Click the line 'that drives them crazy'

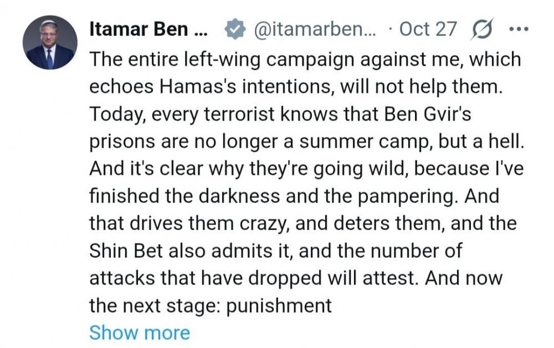[x=302, y=224]
